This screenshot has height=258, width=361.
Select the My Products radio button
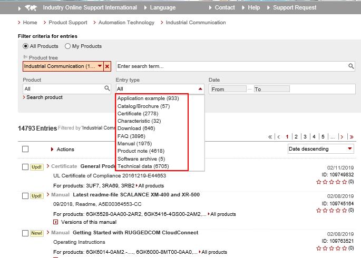(x=67, y=46)
